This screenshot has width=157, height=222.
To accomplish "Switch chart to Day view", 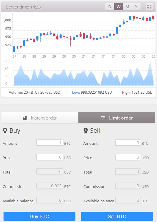I will coord(110,7).
